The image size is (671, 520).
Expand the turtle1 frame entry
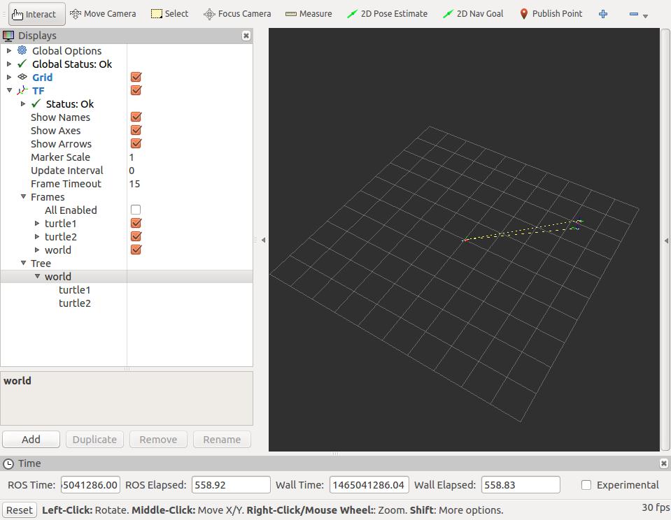pos(37,224)
